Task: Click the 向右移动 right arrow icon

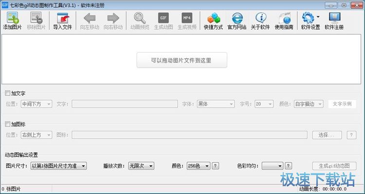Action: 113,18
